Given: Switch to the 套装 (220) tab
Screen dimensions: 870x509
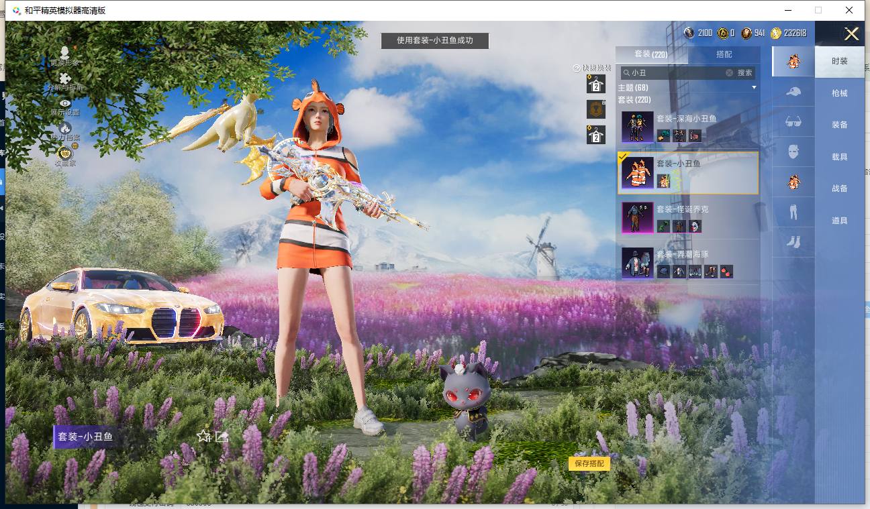Looking at the screenshot, I should click(651, 54).
